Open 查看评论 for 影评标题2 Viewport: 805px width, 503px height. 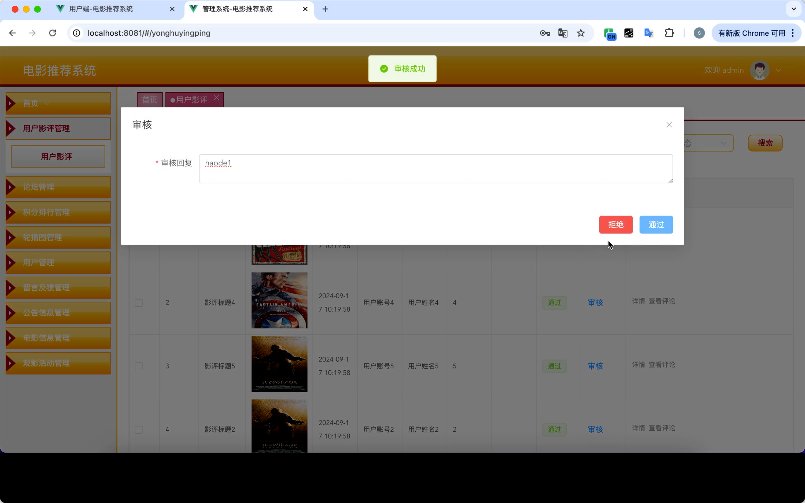pos(662,428)
